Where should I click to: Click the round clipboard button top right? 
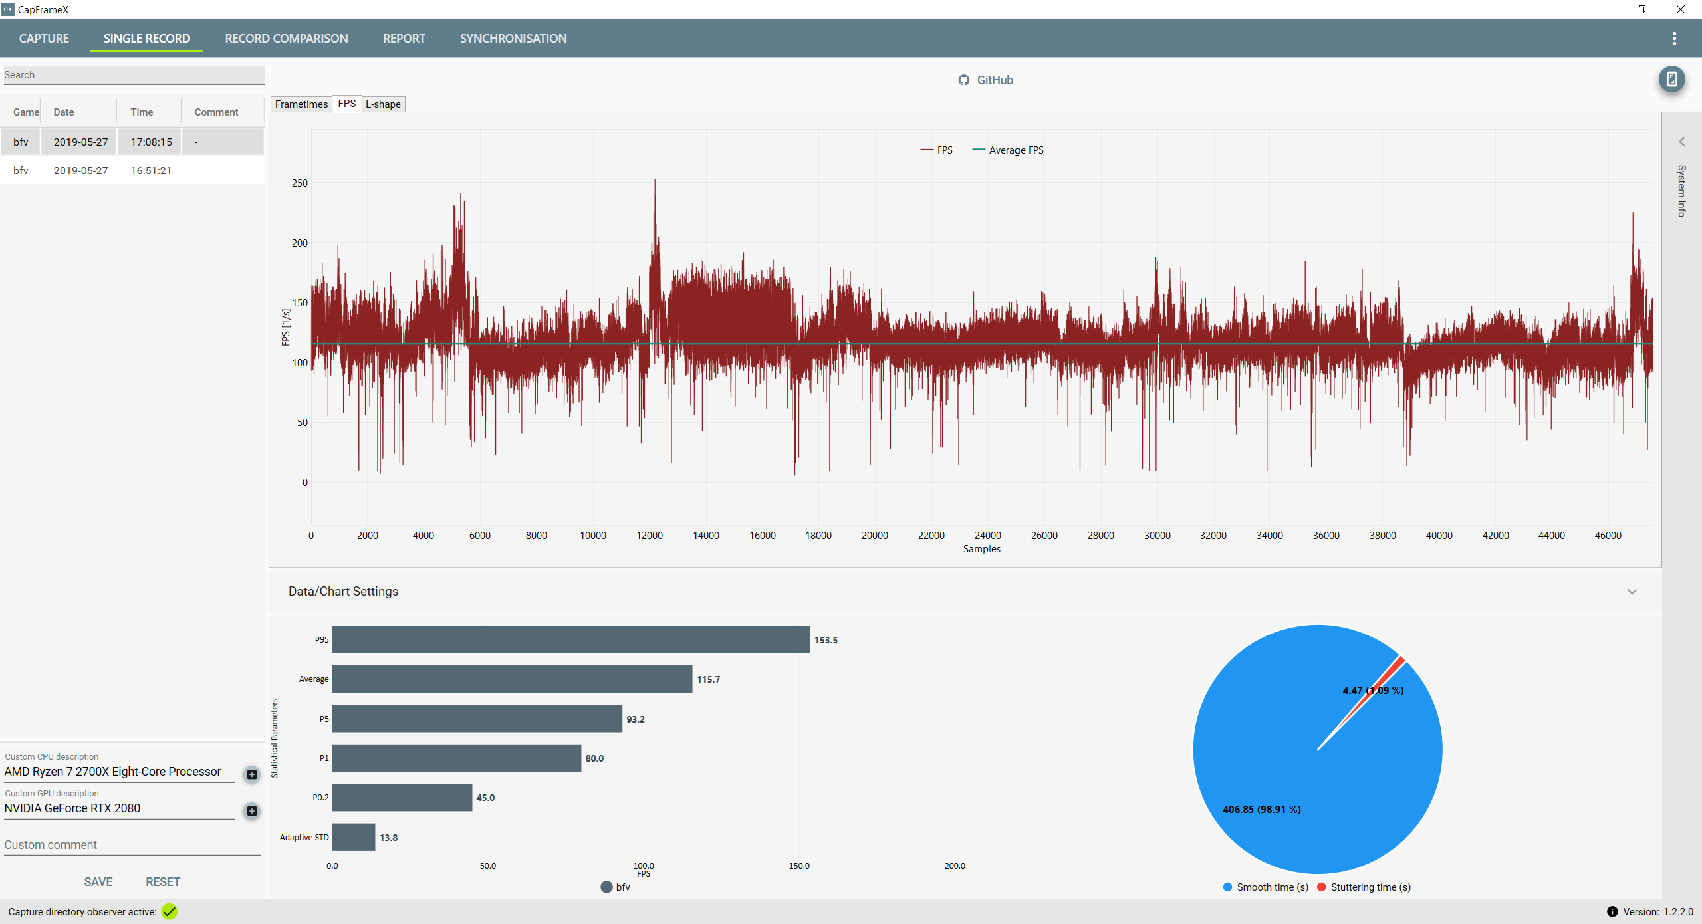pos(1671,80)
